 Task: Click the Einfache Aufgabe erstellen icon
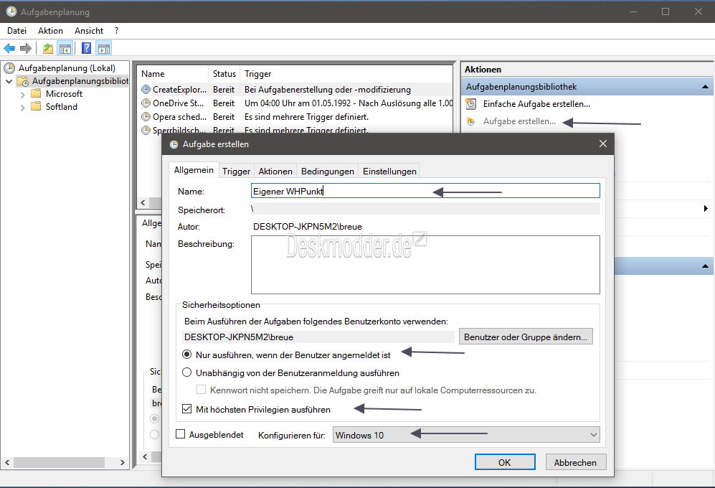click(x=470, y=103)
